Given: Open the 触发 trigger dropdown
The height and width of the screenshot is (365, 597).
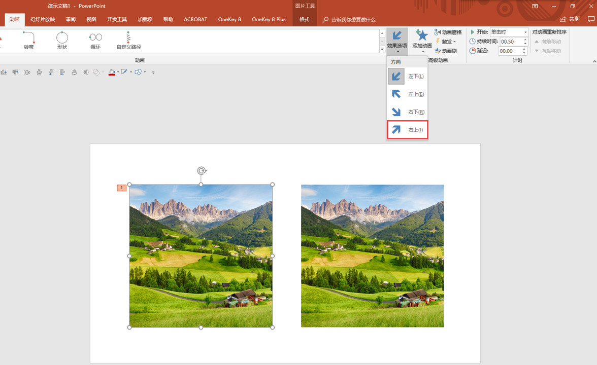Looking at the screenshot, I should point(446,42).
